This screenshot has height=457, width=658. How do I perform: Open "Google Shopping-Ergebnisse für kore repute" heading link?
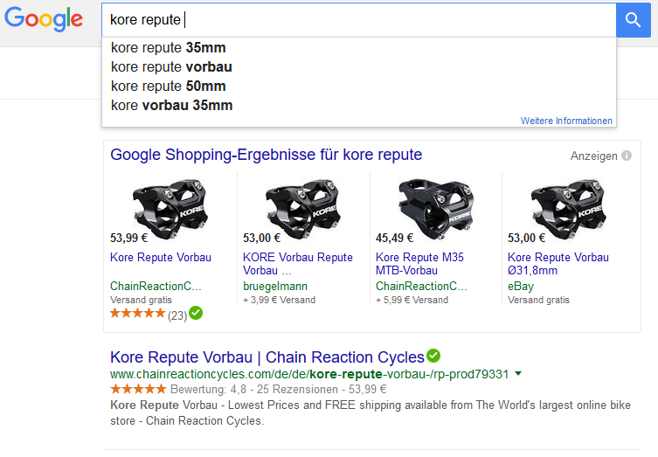[266, 156]
